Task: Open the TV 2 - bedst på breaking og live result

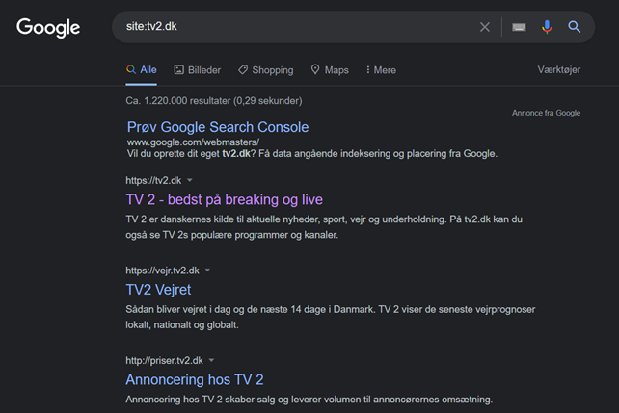Action: (x=225, y=200)
